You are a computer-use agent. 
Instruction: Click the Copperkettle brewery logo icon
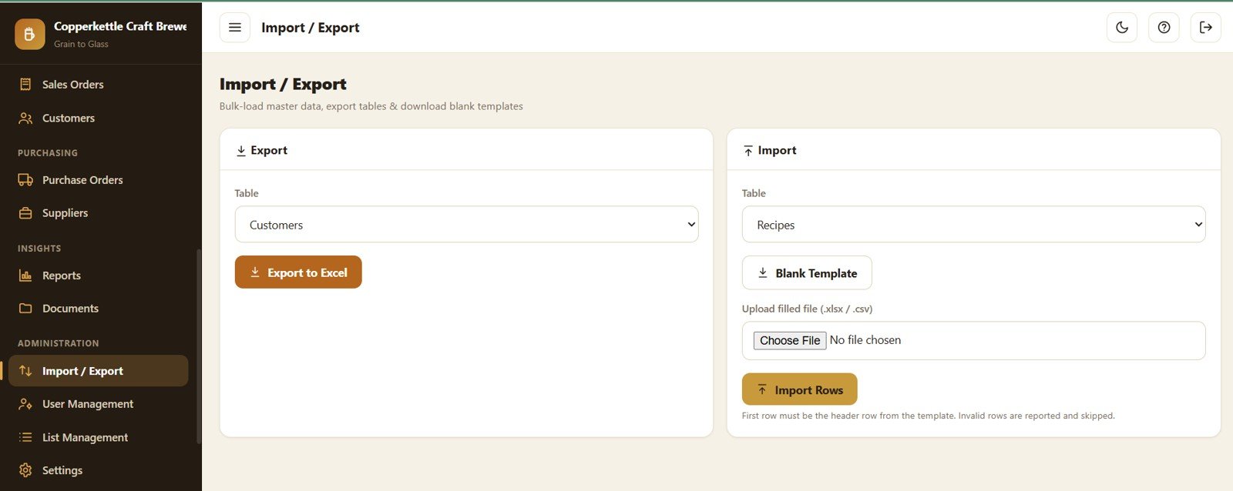click(x=29, y=34)
